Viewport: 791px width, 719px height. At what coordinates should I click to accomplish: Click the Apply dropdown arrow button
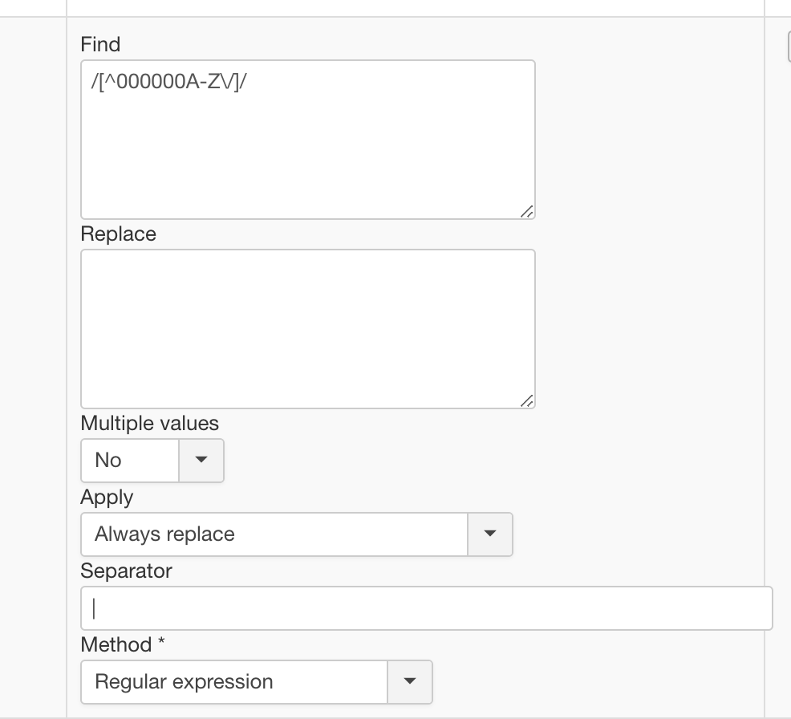click(489, 534)
